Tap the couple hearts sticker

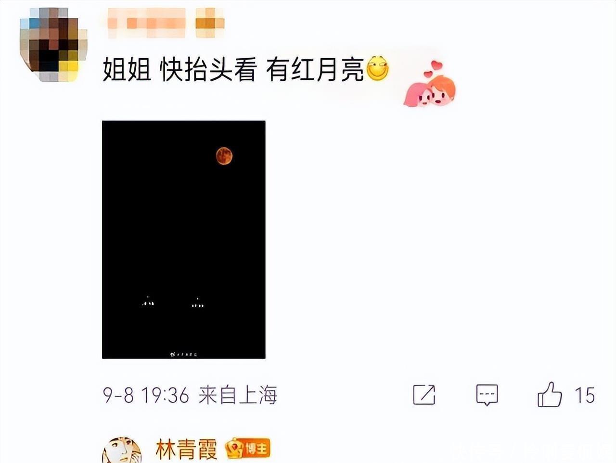[x=430, y=84]
